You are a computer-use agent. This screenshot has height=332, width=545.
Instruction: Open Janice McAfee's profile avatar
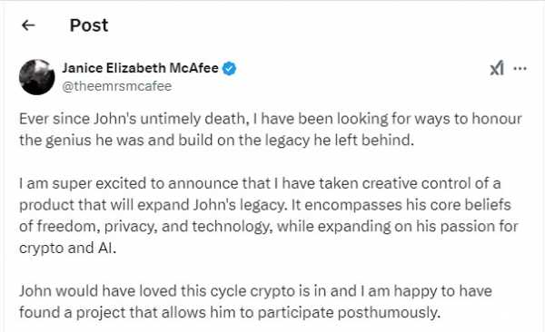(x=37, y=77)
